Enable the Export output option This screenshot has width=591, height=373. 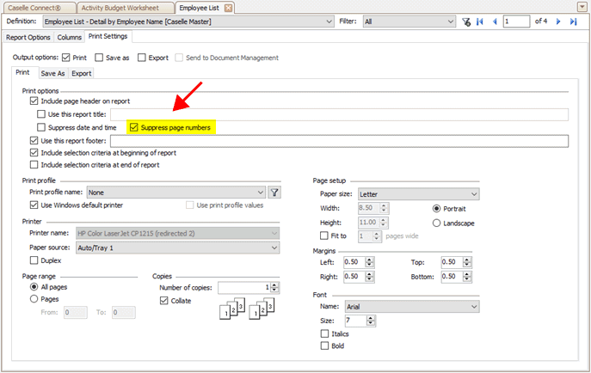[141, 58]
